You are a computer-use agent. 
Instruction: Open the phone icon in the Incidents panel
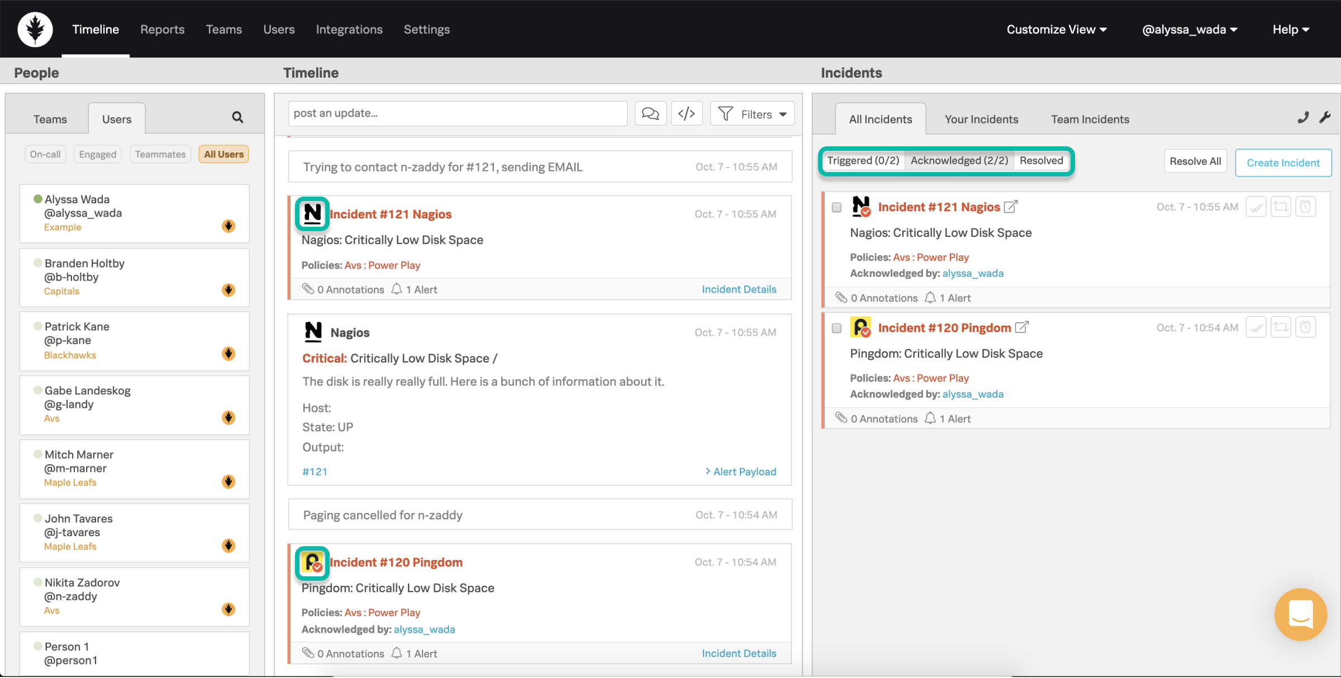1303,117
